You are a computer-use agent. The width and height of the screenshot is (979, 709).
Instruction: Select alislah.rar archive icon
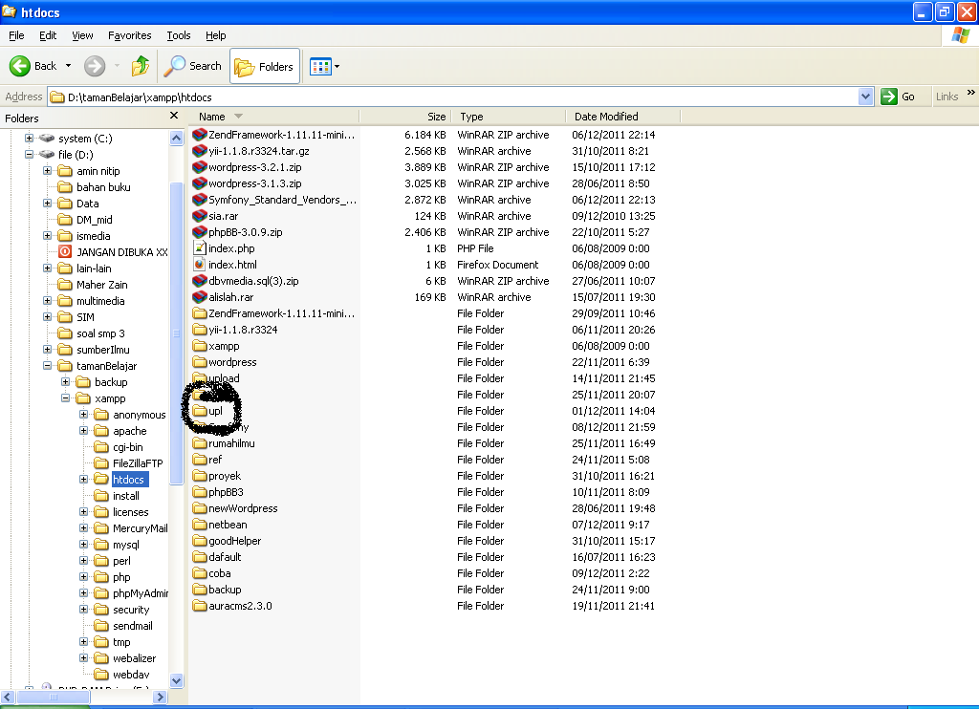coord(200,296)
